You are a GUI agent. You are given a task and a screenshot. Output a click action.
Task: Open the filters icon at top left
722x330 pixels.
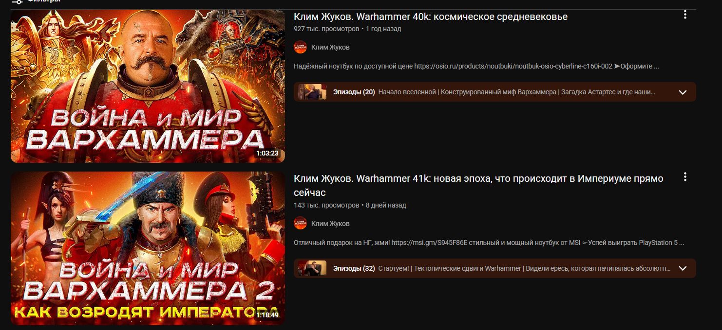(x=17, y=1)
